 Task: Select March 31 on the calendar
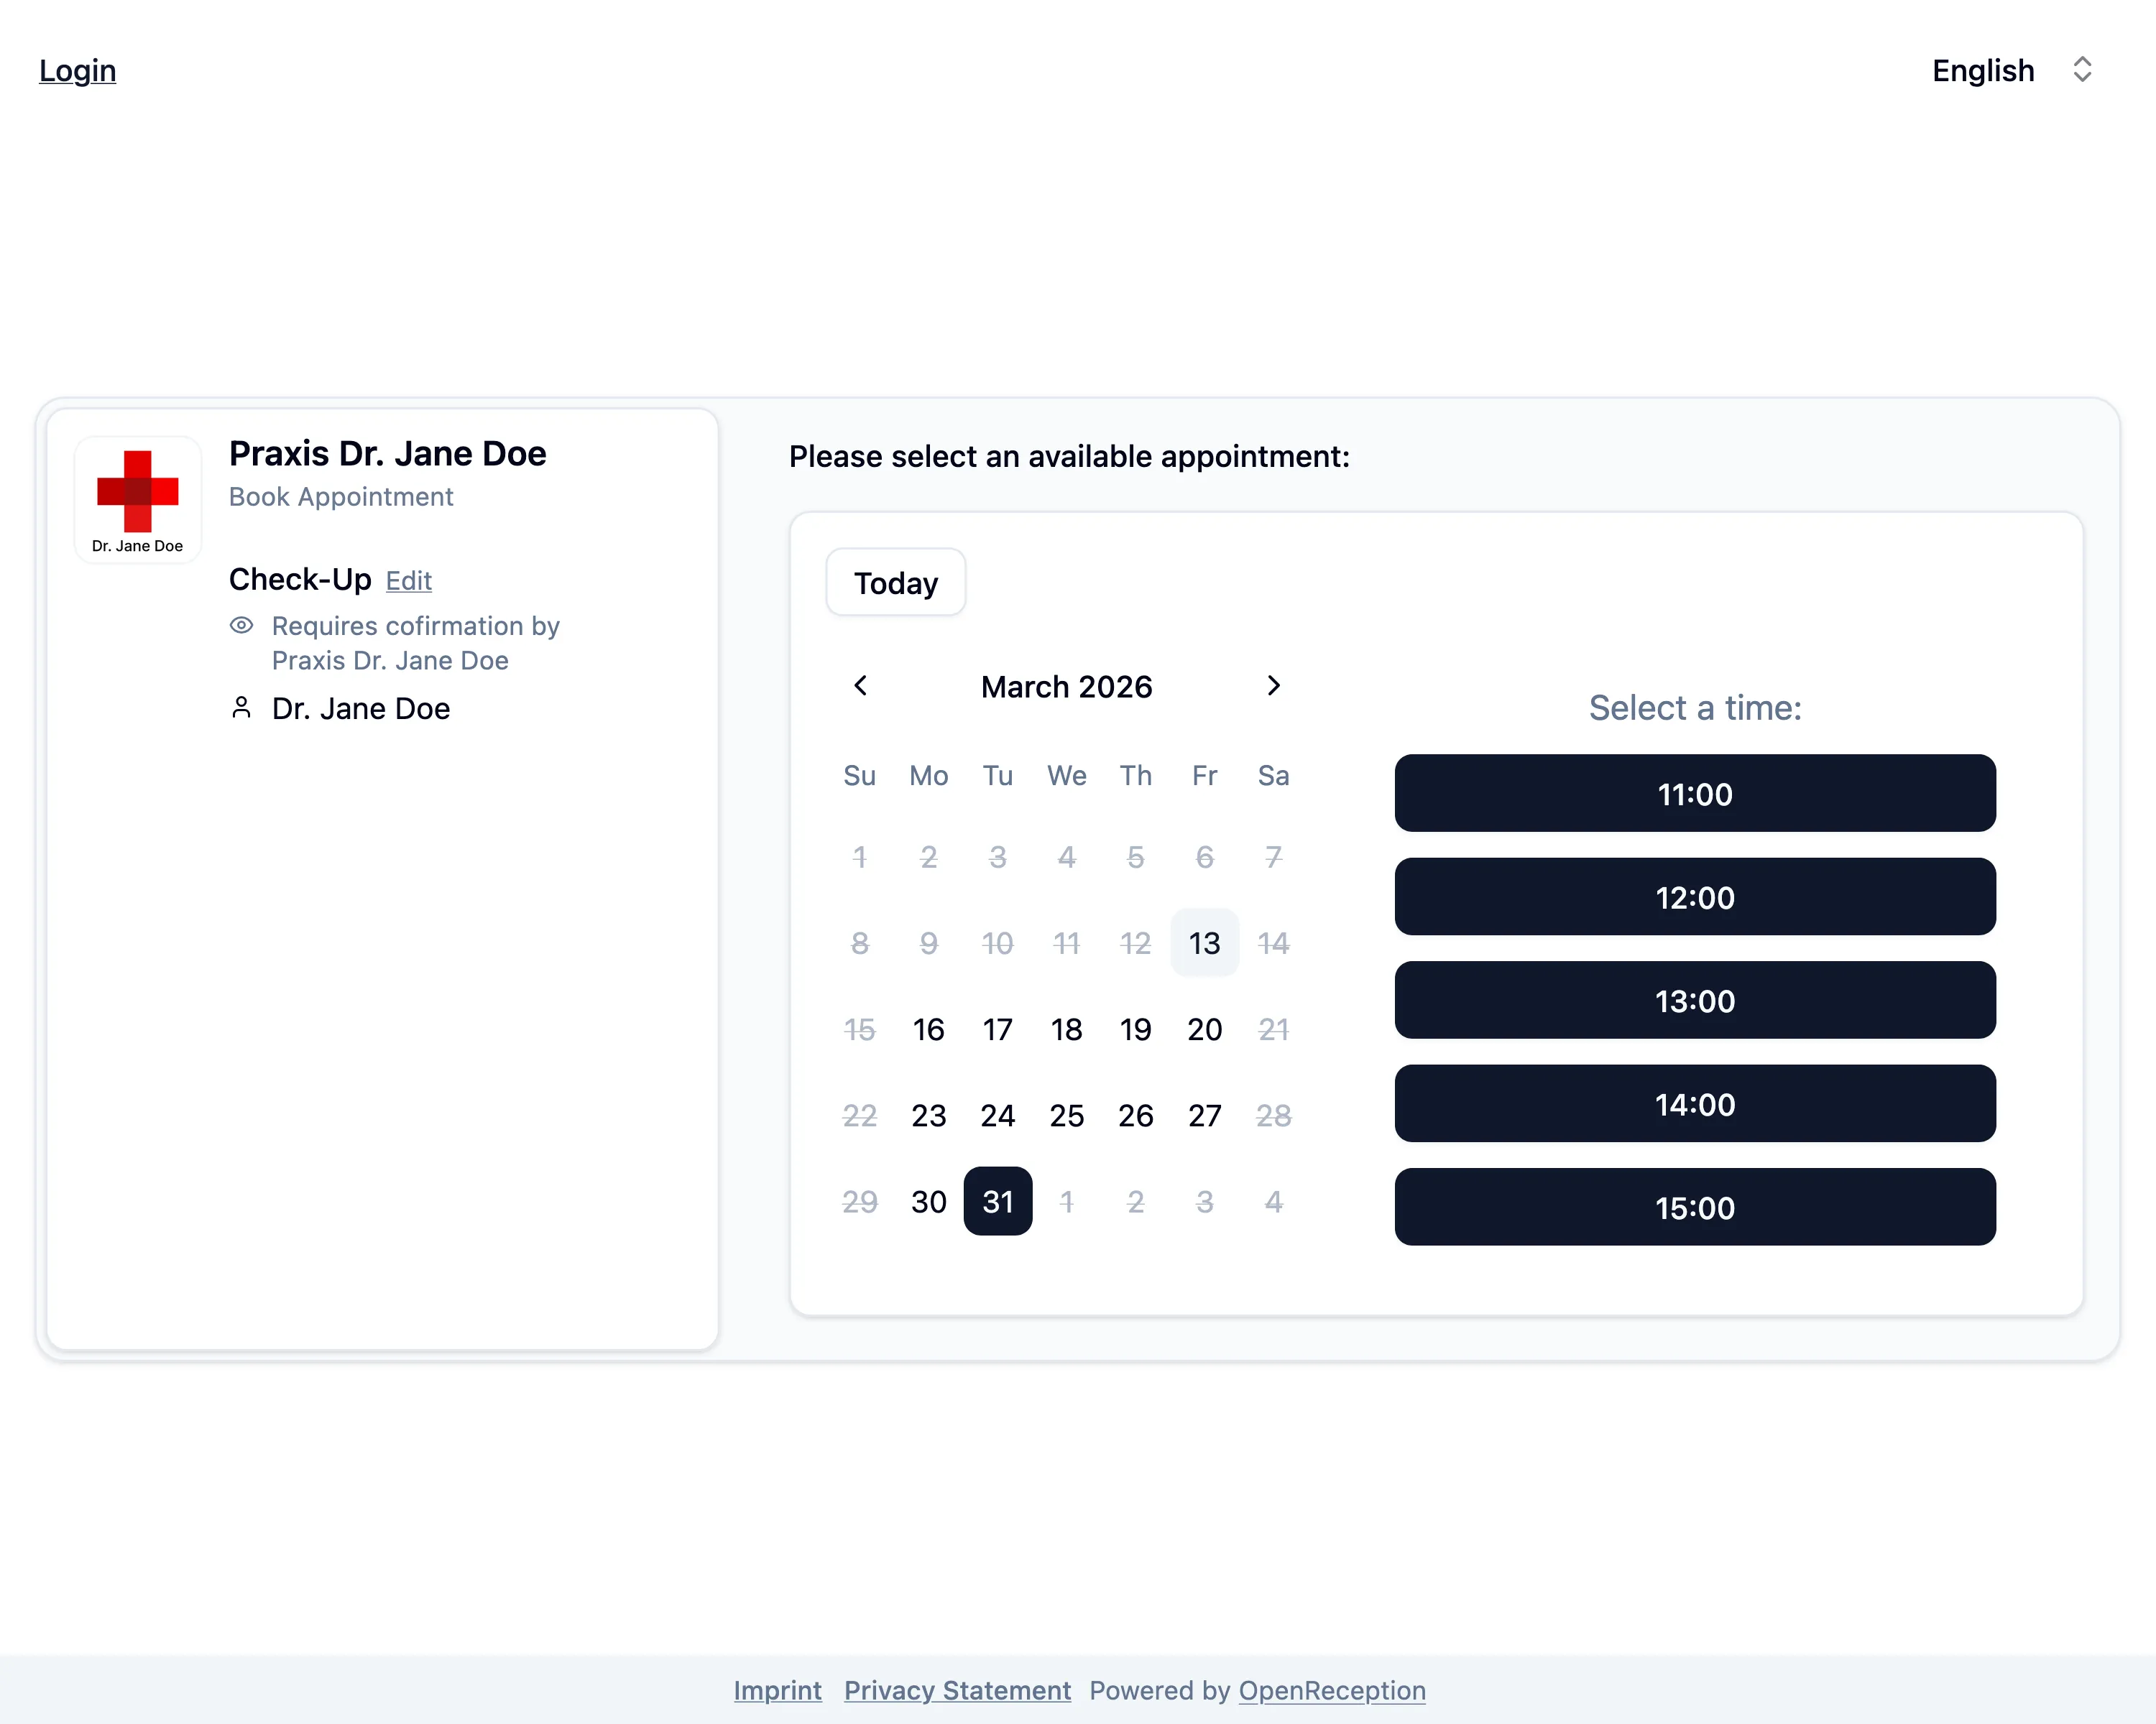coord(997,1201)
